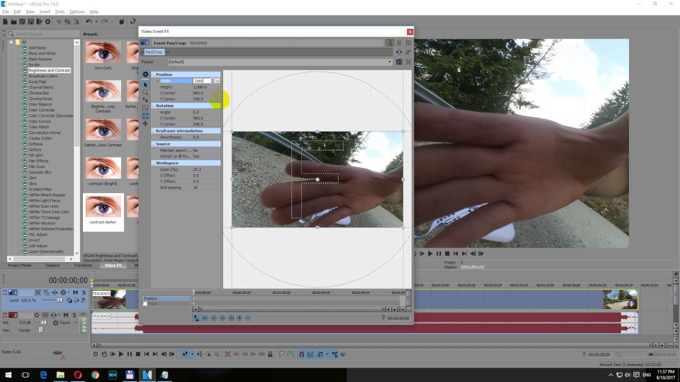Open the Options menu

pyautogui.click(x=77, y=11)
